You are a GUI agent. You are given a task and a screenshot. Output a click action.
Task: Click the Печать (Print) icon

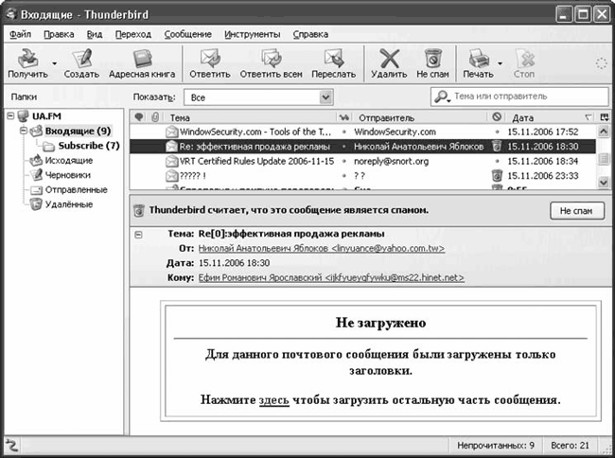coord(478,63)
